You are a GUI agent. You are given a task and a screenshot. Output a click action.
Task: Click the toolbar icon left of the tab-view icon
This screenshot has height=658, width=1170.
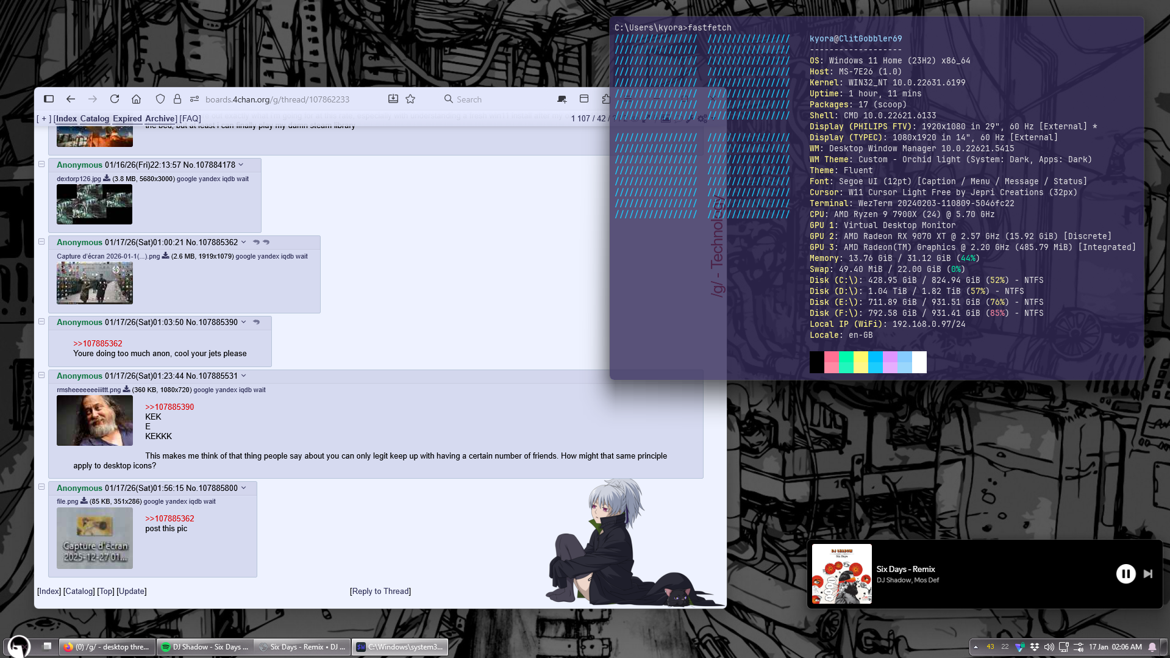[562, 99]
